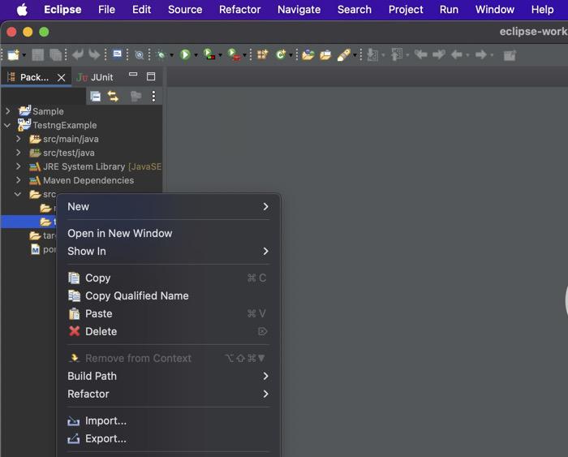Click the Forward navigation arrow icon
Screen dimensions: 568x457
[x=481, y=54]
